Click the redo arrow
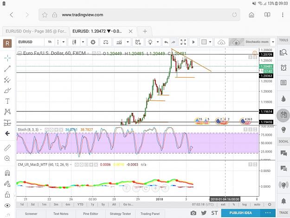Image resolution: width=290 pixels, height=218 pixels. pos(173,42)
